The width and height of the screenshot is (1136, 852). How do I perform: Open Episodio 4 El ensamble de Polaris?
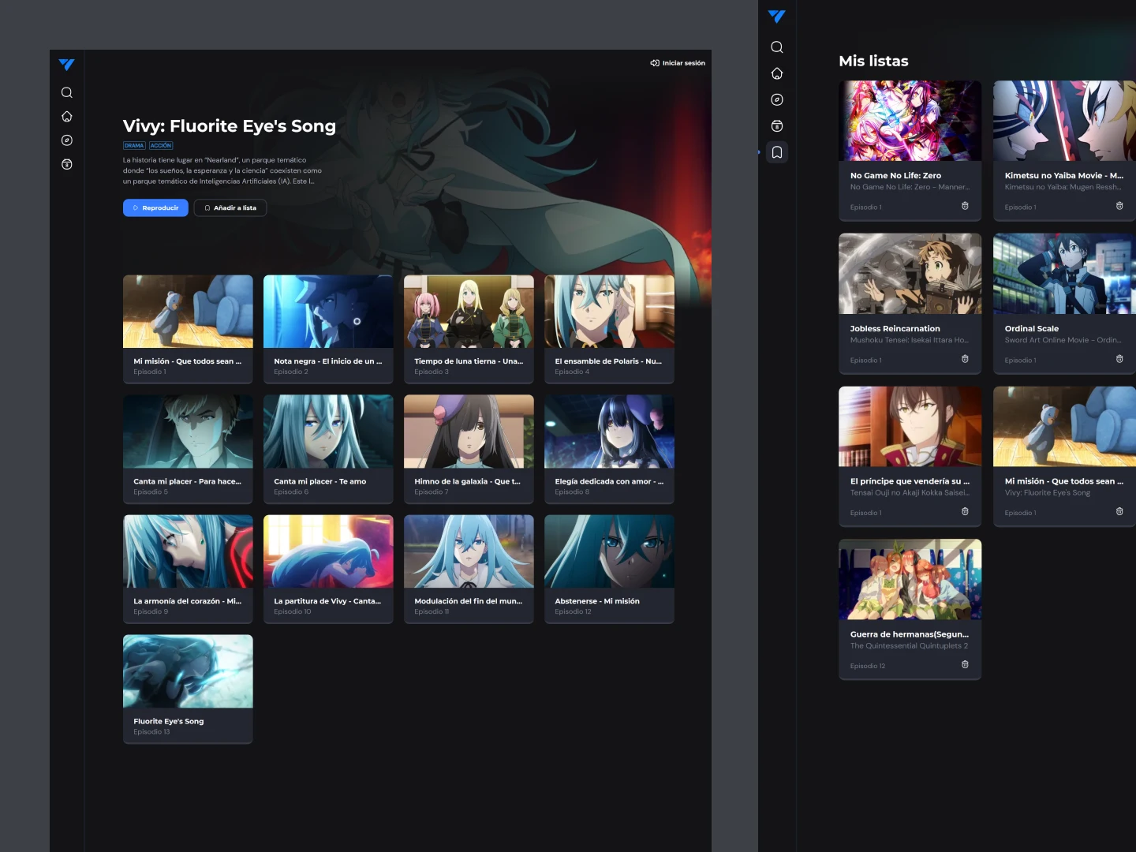pos(609,312)
